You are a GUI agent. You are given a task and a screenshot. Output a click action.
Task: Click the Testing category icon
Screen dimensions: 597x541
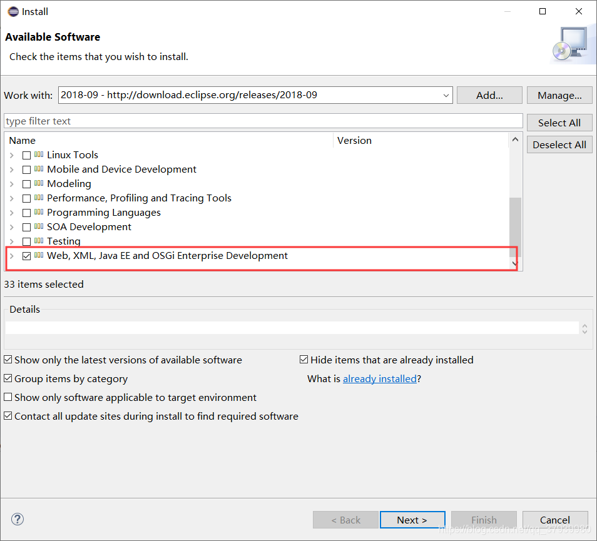[x=39, y=241]
